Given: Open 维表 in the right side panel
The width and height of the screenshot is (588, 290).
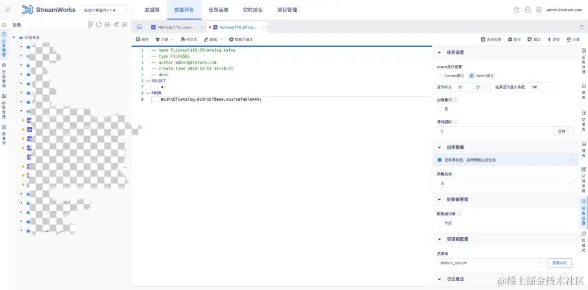Looking at the screenshot, I should (584, 149).
